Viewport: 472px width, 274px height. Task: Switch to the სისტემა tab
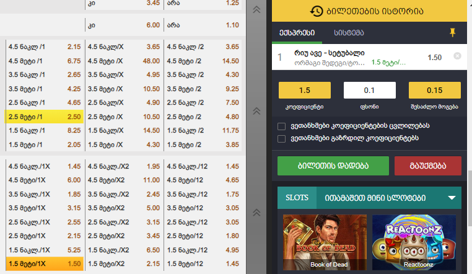(349, 33)
